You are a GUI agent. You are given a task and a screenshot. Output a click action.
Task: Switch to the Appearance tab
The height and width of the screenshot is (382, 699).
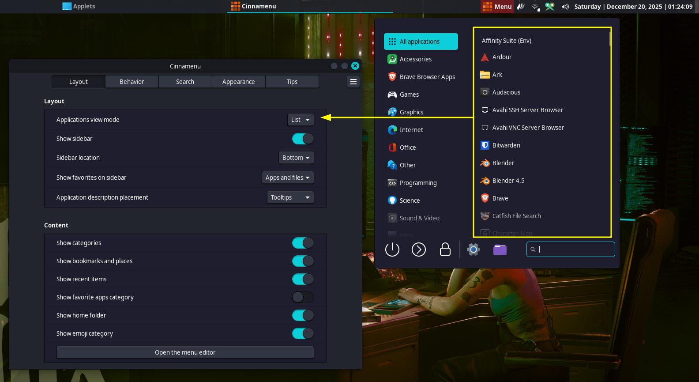click(x=238, y=82)
